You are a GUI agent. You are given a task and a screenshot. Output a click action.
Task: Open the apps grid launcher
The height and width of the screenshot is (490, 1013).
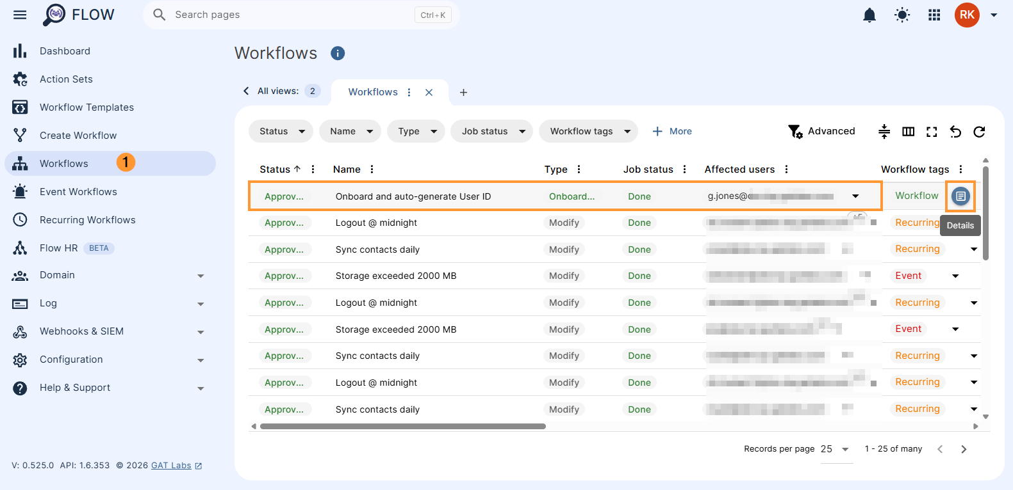click(x=934, y=15)
